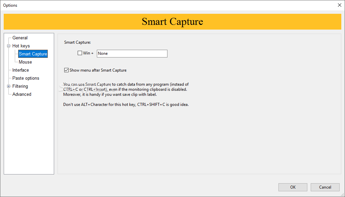Open the Interface options page
345x197 pixels.
coord(21,70)
